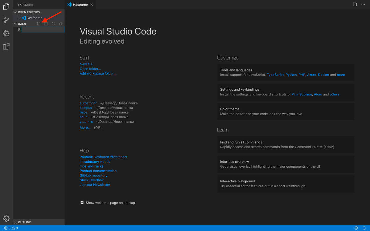Toggle Show welcome page on startup checkbox
The width and height of the screenshot is (370, 231).
coord(82,203)
